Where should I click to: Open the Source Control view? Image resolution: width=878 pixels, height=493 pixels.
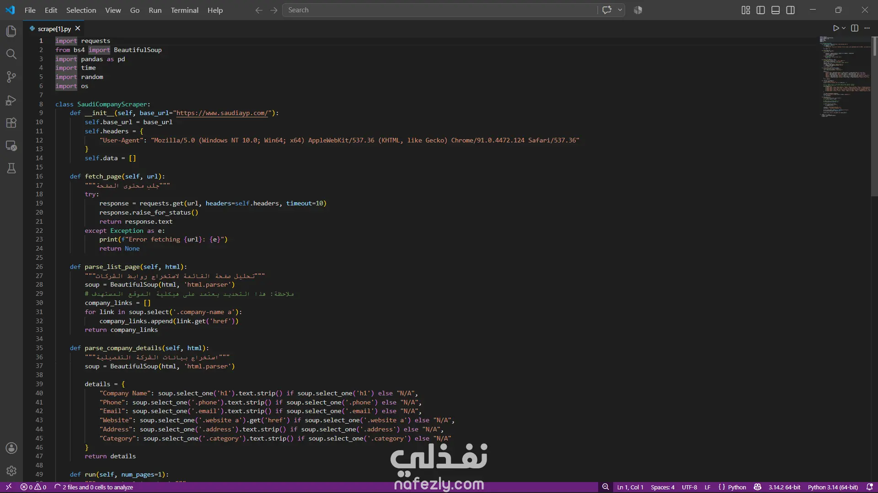point(11,77)
